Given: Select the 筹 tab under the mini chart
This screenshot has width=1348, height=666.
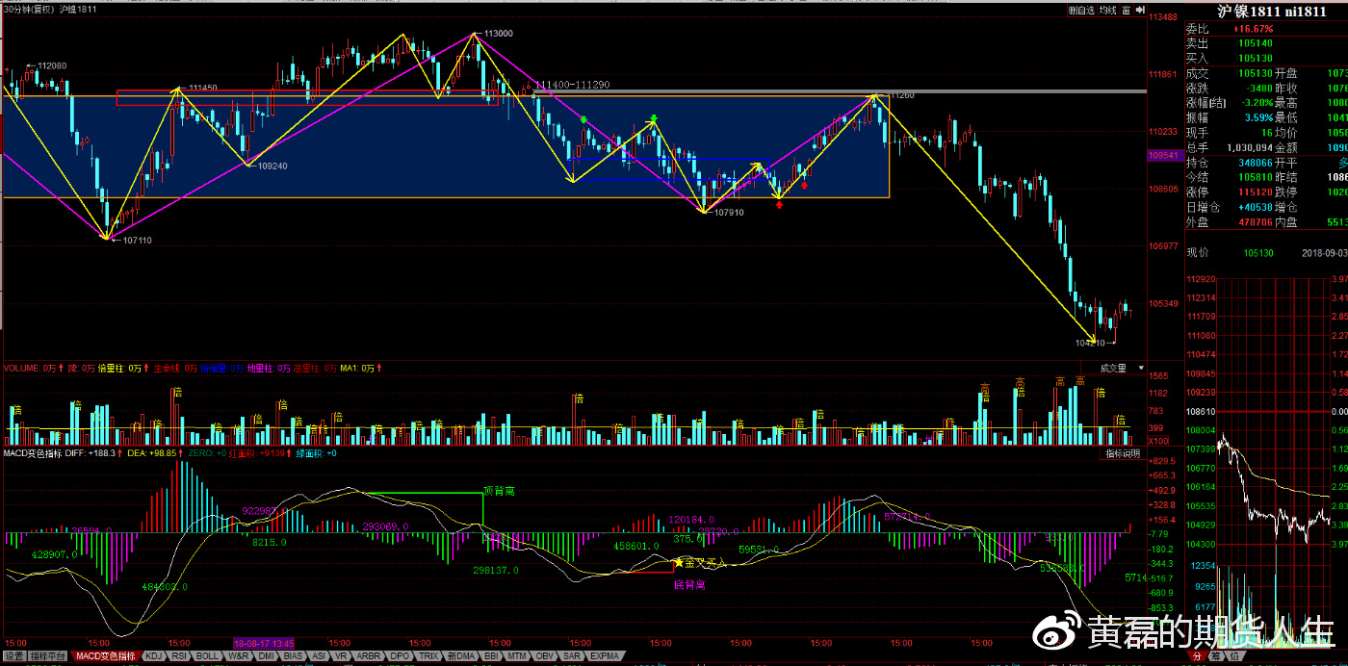Looking at the screenshot, I should [1215, 655].
